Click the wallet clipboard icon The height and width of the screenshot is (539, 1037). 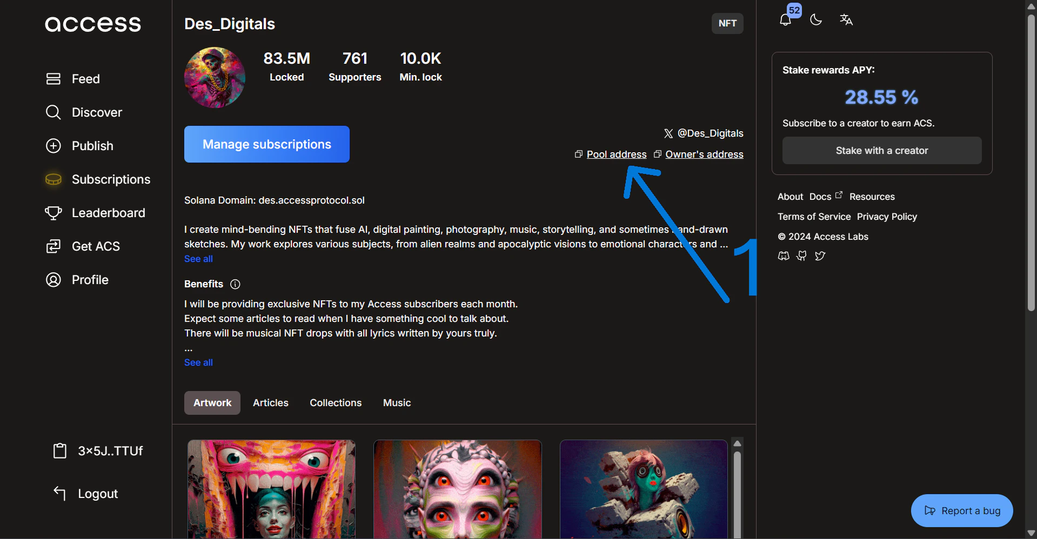pyautogui.click(x=60, y=450)
